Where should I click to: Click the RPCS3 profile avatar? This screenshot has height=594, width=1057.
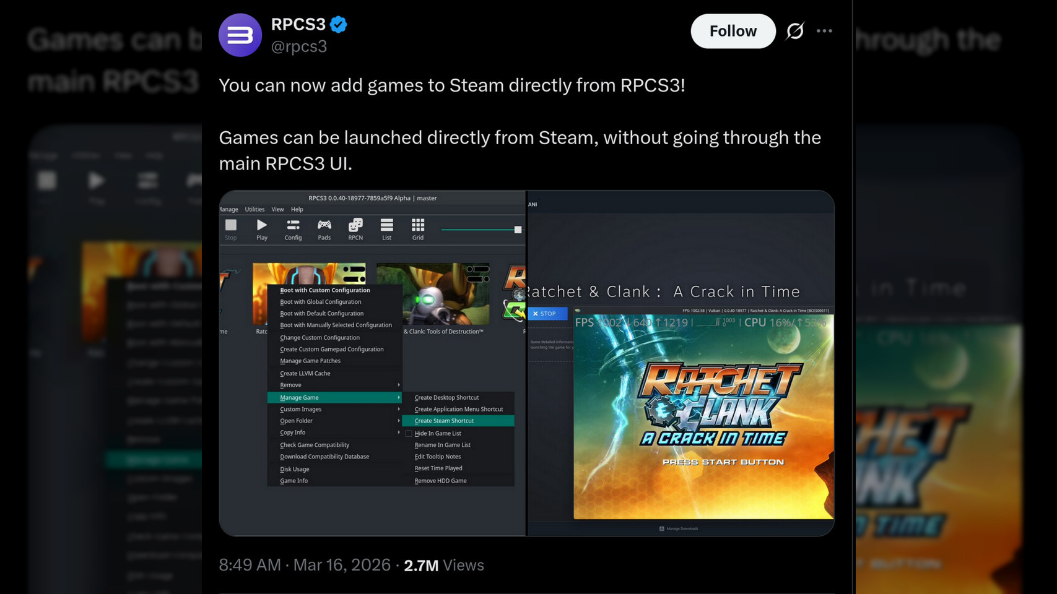[x=240, y=35]
